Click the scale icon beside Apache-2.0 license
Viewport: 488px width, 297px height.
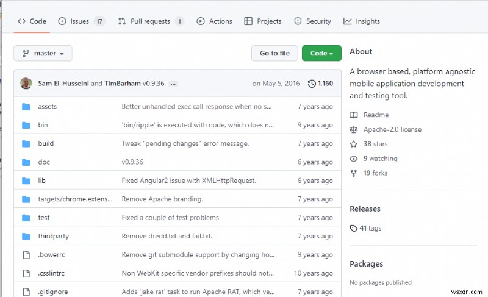point(354,129)
